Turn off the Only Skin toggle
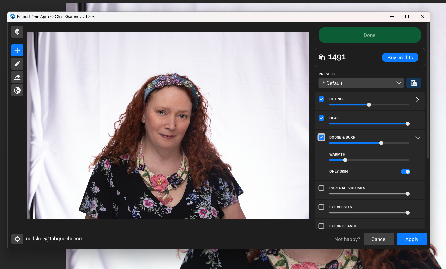The image size is (446, 269). point(405,172)
